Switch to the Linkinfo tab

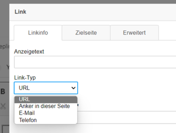(x=38, y=33)
